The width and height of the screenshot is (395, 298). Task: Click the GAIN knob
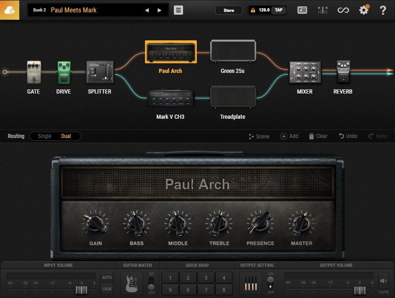click(x=95, y=224)
